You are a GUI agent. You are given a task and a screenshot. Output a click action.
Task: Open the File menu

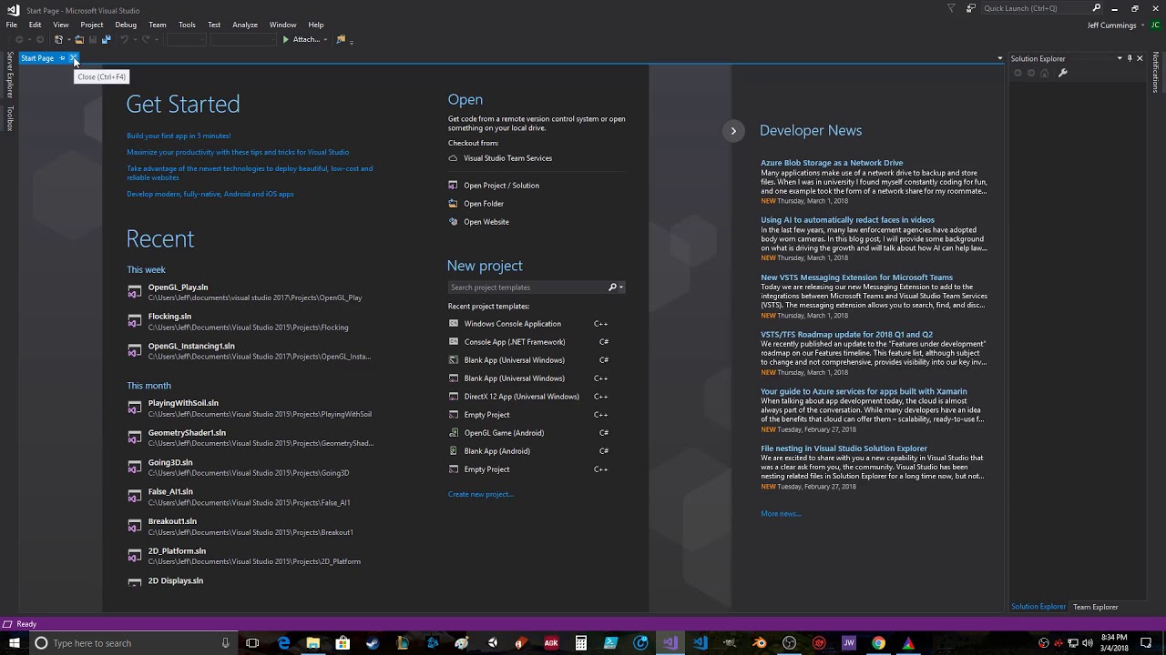click(x=11, y=25)
